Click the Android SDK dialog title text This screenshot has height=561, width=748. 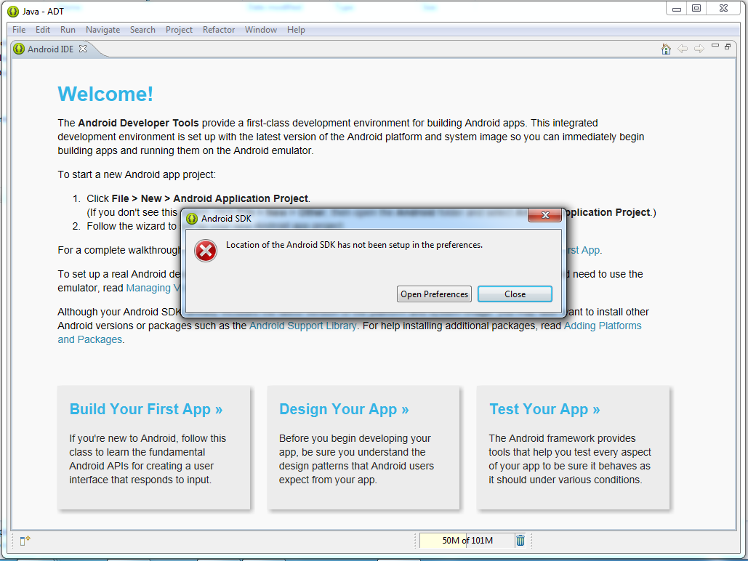226,219
